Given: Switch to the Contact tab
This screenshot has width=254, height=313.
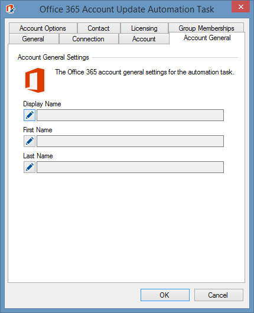Looking at the screenshot, I should [x=99, y=28].
